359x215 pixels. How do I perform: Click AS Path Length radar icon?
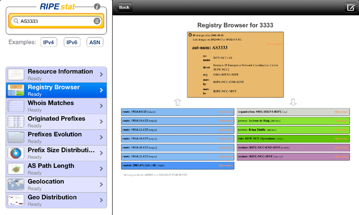click(16, 169)
